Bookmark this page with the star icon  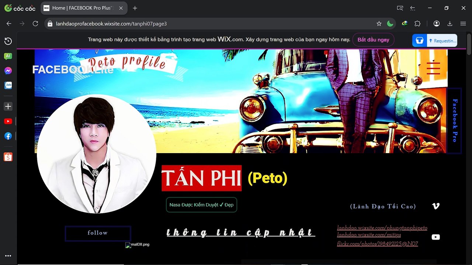(x=379, y=24)
